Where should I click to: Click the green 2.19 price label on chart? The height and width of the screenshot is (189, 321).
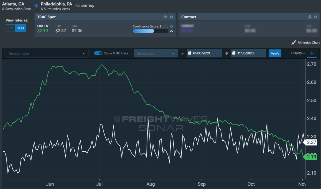(x=311, y=157)
